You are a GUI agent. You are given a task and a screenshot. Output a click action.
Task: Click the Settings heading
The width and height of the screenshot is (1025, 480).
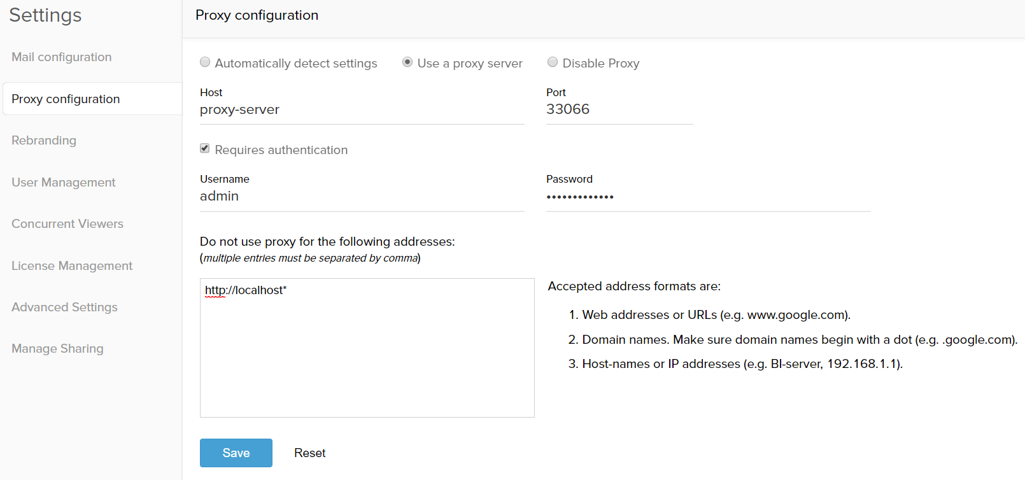(45, 15)
